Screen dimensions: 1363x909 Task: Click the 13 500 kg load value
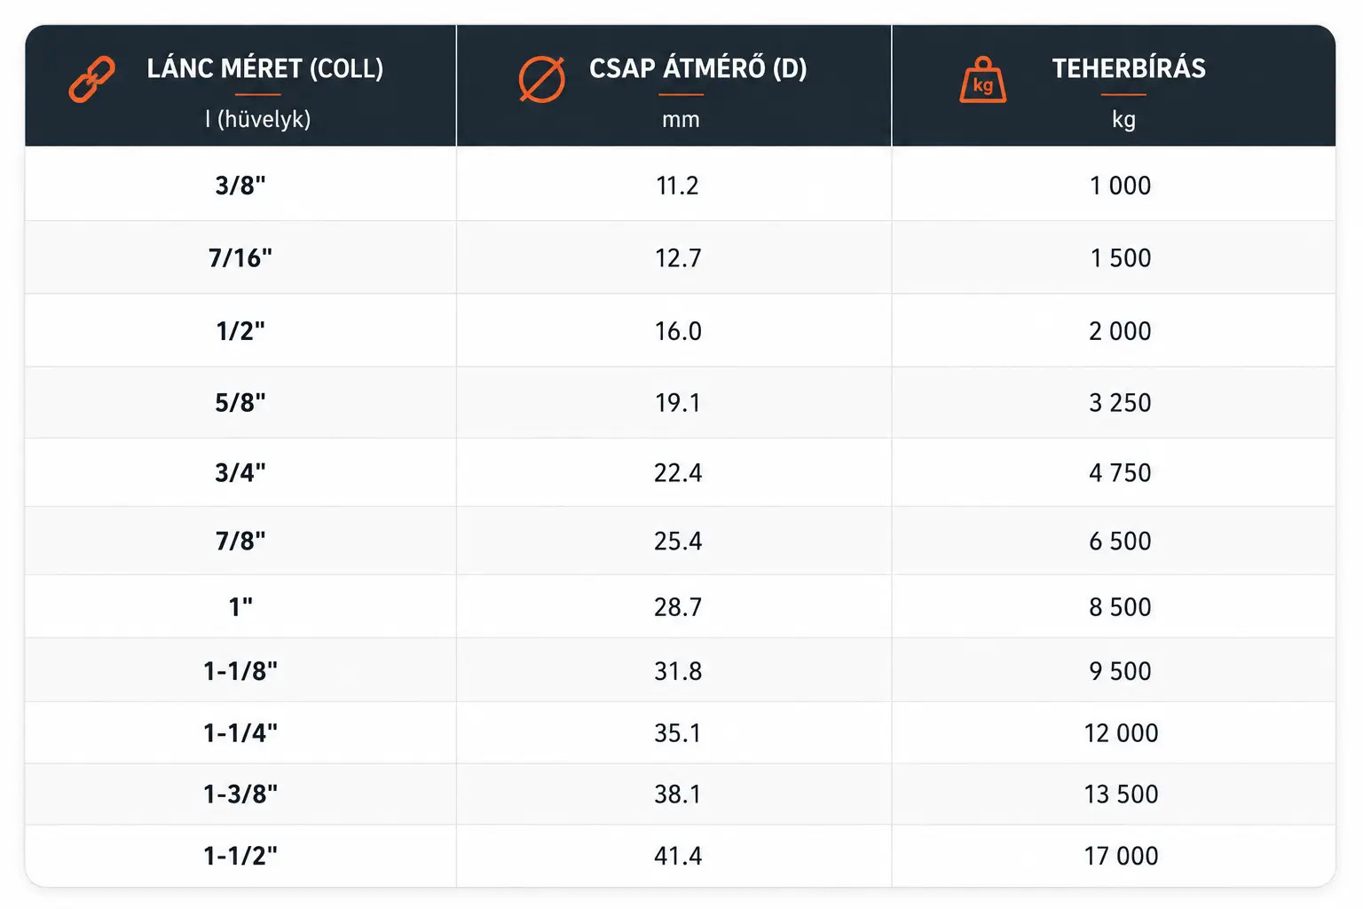[1121, 794]
